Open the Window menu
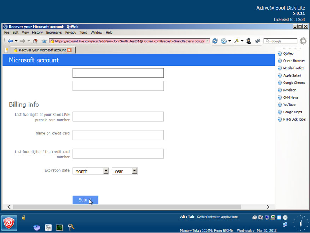 [96, 33]
